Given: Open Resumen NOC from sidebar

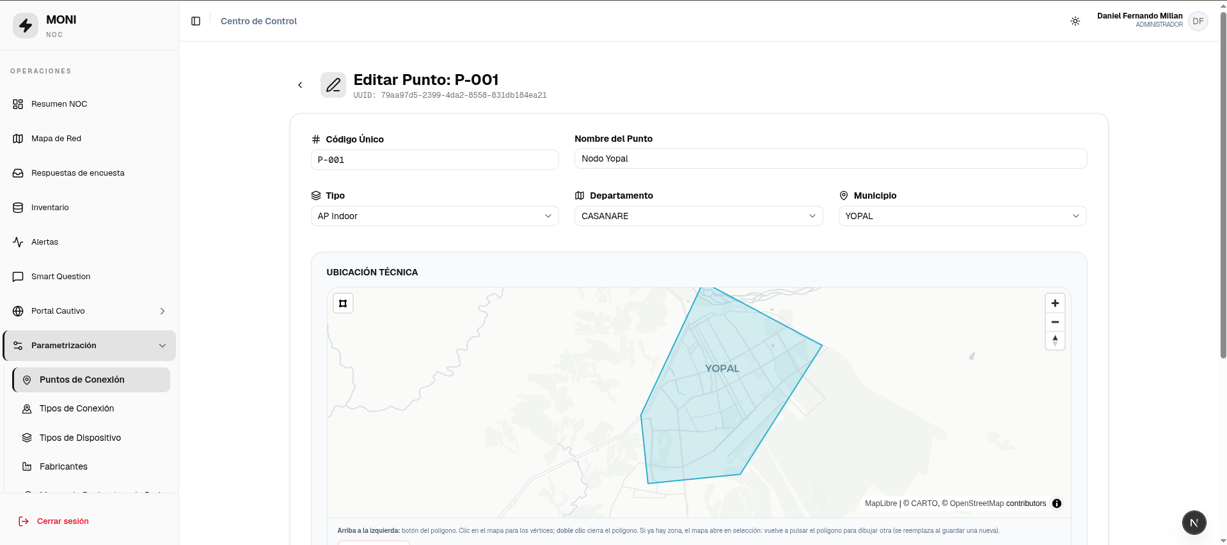Looking at the screenshot, I should [x=89, y=104].
